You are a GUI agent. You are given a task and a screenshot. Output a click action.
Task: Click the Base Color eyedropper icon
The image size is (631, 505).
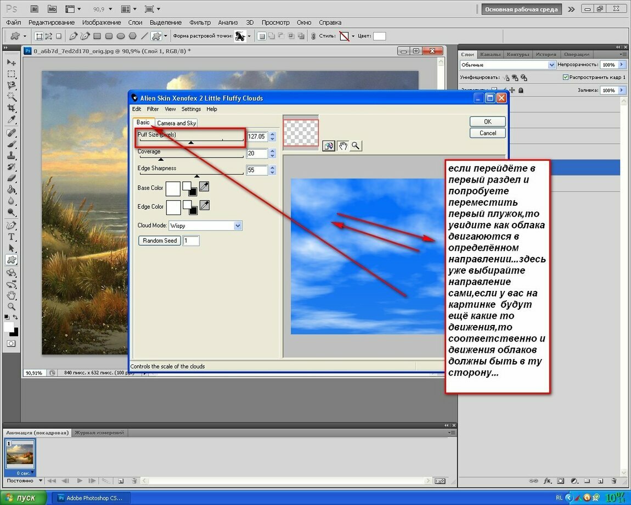click(x=205, y=187)
